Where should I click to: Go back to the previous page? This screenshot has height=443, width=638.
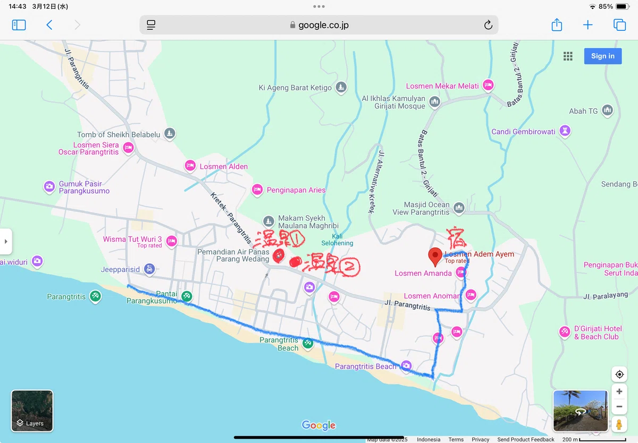click(49, 25)
